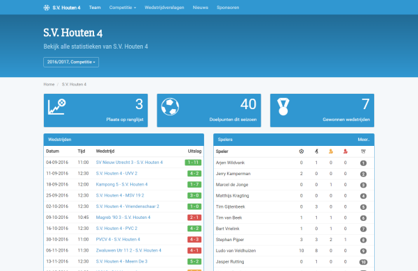Image resolution: width=418 pixels, height=271 pixels.
Task: Click the Home breadcrumb link
Action: click(49, 84)
